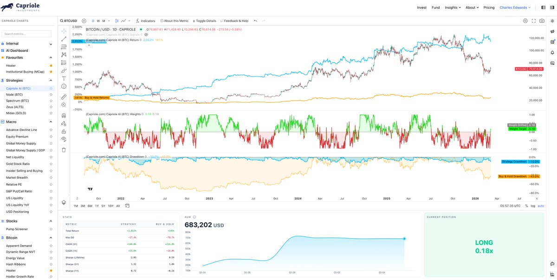Click About this Metric
Image resolution: width=557 pixels, height=280 pixels.
(174, 21)
